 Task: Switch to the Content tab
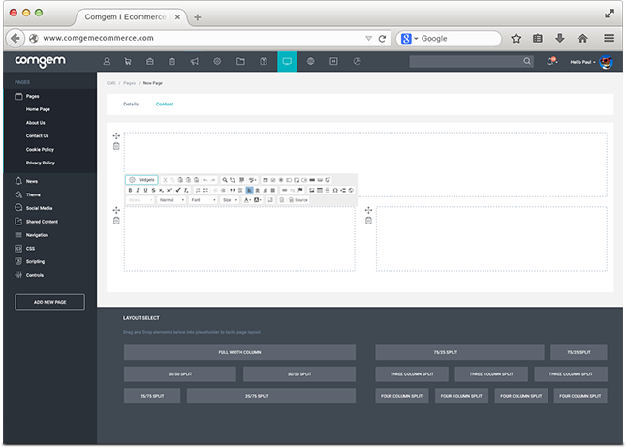click(x=165, y=105)
